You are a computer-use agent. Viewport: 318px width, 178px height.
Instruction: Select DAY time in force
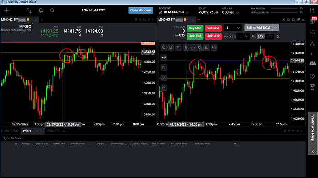point(260,37)
